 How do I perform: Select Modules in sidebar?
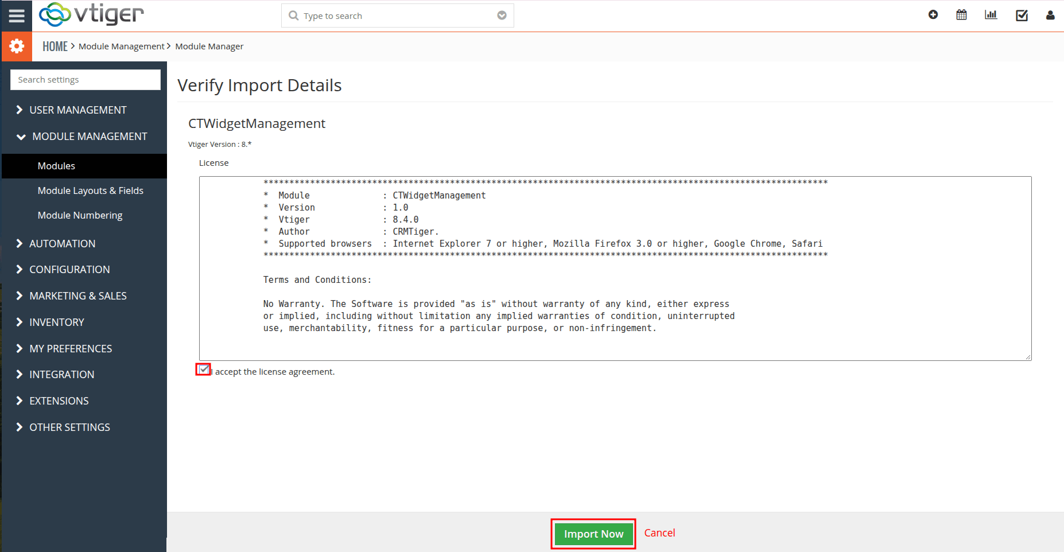pyautogui.click(x=84, y=166)
